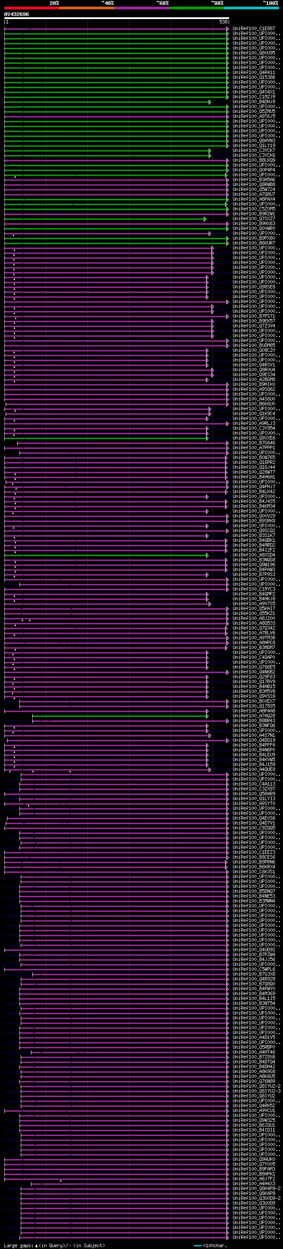Click hit UniRef100_C5WPL6
The width and height of the screenshot is (283, 1249).
(254, 969)
